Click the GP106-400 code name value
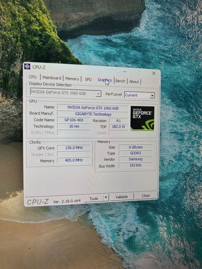 [74, 120]
